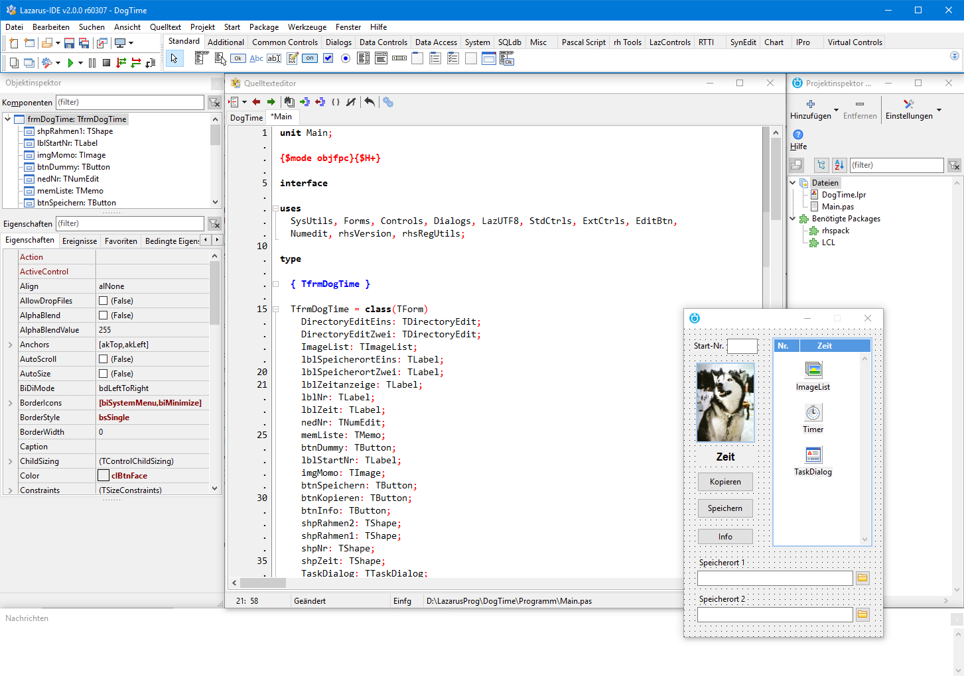The image size is (964, 676).
Task: Expand the Anchors property row
Action: 10,345
